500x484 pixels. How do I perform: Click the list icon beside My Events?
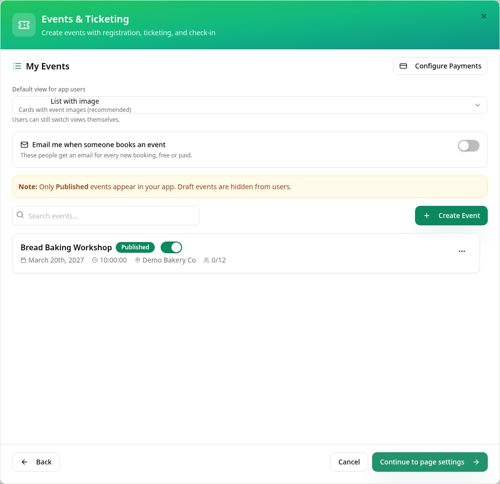17,66
